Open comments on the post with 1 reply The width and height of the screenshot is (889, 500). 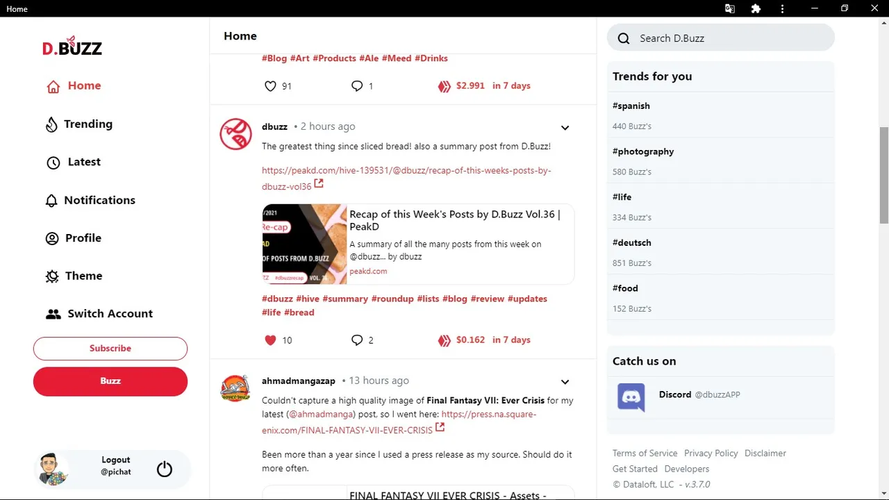coord(357,86)
